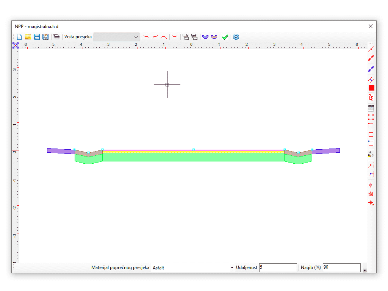Click the table grid icon in sidebar
The width and height of the screenshot is (388, 291).
(371, 108)
